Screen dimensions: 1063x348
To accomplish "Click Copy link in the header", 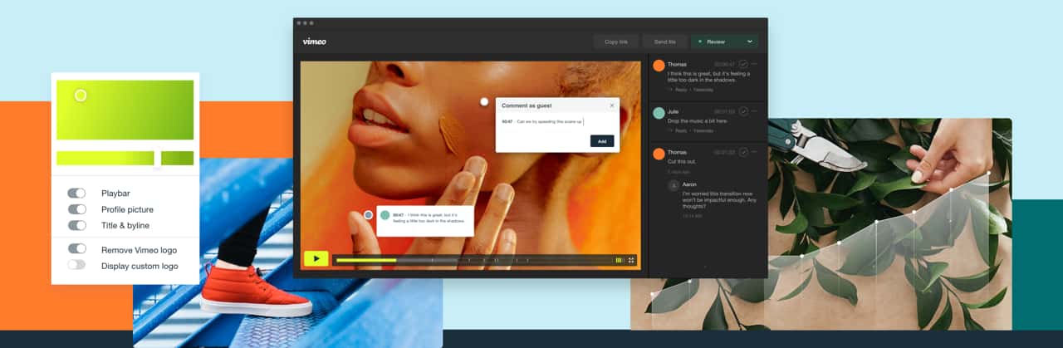I will pos(616,41).
